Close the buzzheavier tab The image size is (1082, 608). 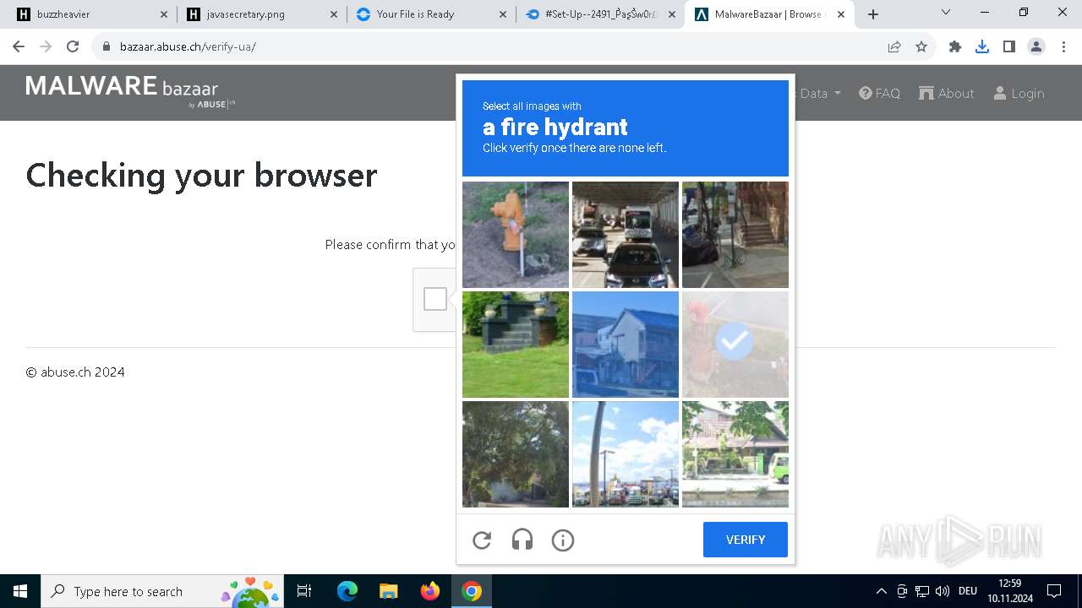[x=164, y=14]
